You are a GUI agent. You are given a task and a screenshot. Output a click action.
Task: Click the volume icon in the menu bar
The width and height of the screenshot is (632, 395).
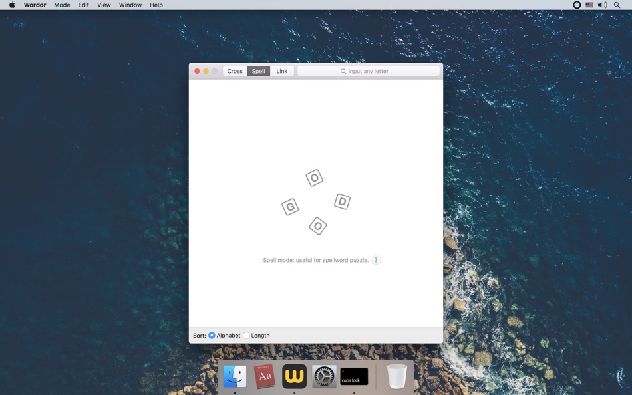click(602, 5)
